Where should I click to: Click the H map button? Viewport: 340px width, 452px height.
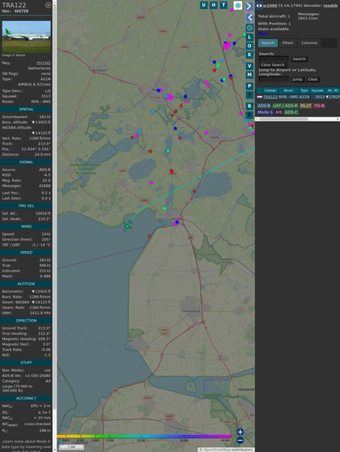pos(213,5)
